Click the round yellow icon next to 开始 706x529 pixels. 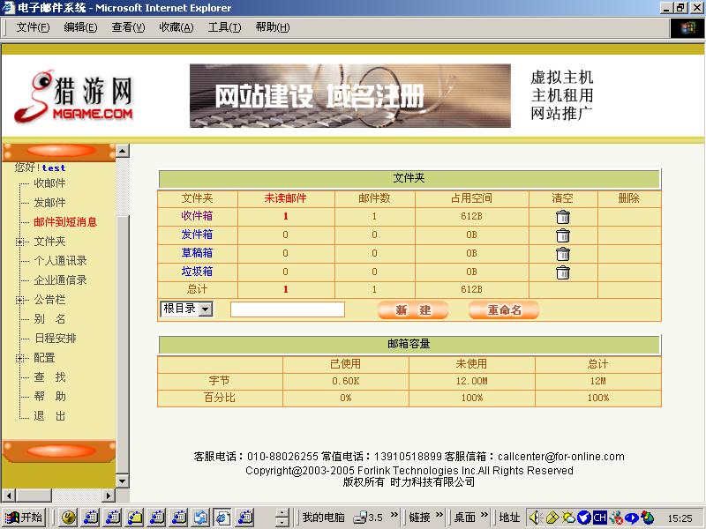(x=69, y=518)
